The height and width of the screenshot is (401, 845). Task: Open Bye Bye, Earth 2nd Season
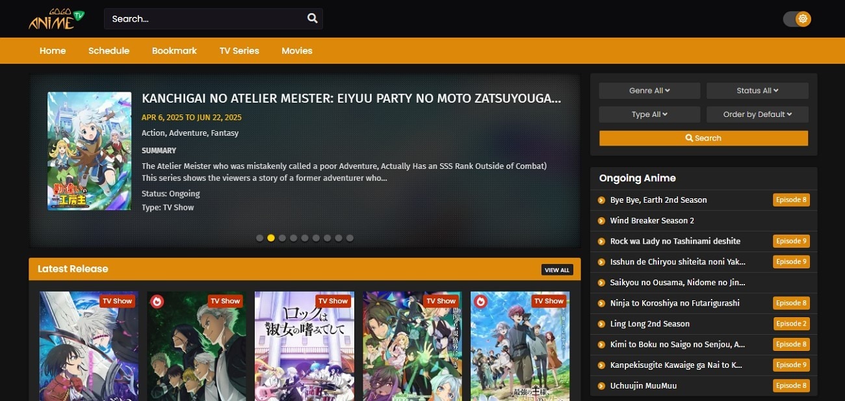[658, 200]
